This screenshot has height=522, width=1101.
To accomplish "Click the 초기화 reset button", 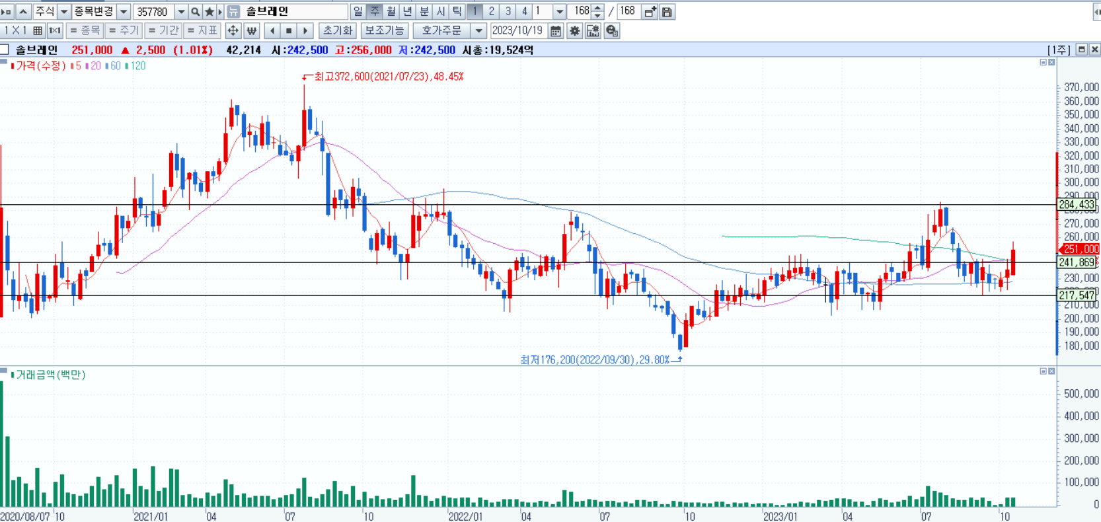I will (338, 30).
